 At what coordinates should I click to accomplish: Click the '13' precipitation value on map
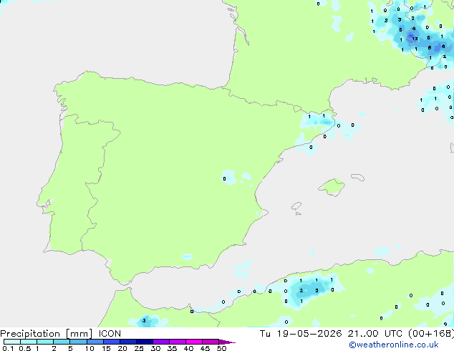coord(415,39)
